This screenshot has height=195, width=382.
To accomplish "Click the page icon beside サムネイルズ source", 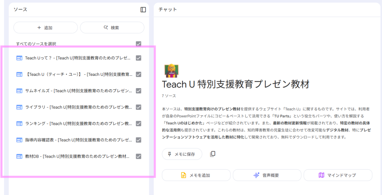I will 19,91.
